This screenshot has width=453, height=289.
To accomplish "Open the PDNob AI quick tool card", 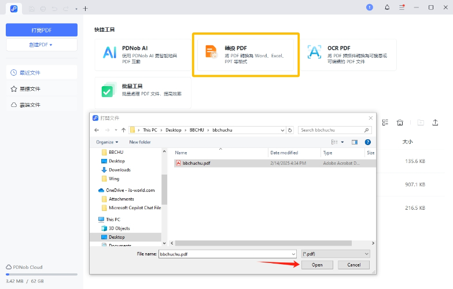I will 143,55.
